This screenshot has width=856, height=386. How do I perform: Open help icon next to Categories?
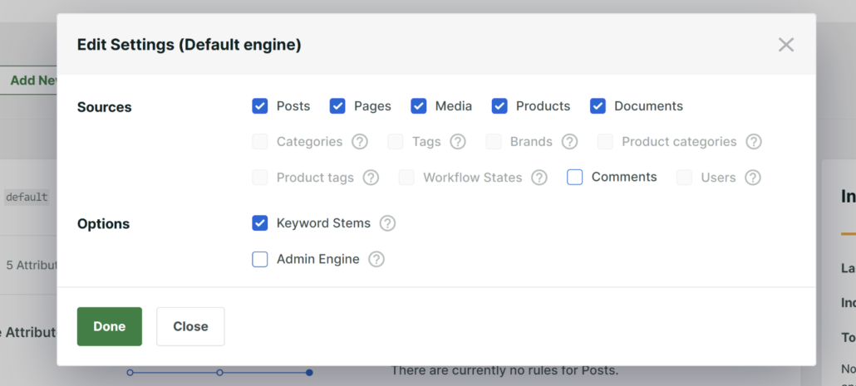point(359,142)
